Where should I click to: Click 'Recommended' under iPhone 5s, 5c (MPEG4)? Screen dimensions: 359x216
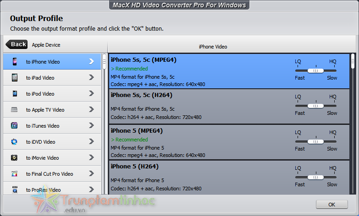[x=129, y=69]
